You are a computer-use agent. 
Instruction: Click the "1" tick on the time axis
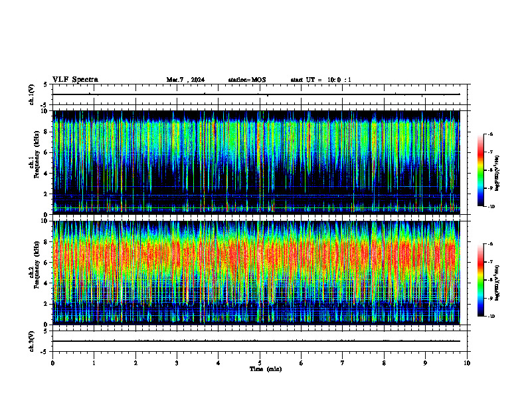(x=94, y=363)
